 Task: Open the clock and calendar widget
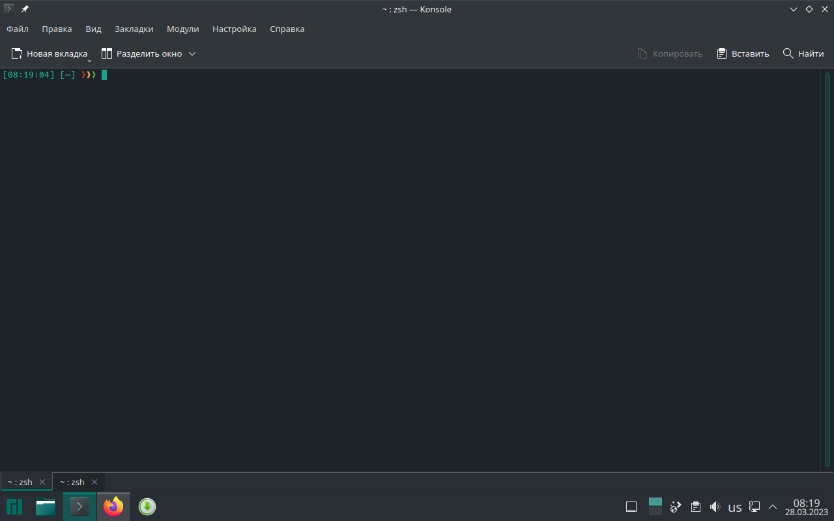tap(807, 507)
